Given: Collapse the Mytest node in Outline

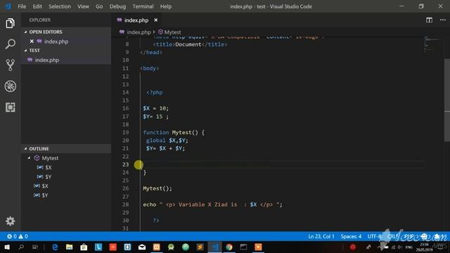Looking at the screenshot, I should tap(29, 158).
